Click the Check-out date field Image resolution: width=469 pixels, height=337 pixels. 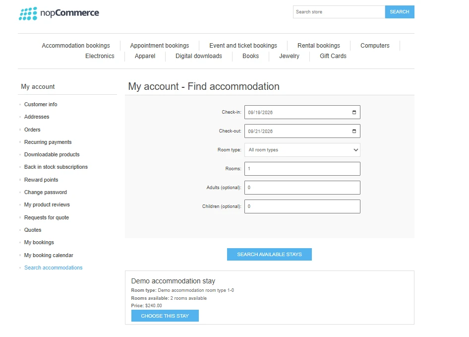[302, 131]
